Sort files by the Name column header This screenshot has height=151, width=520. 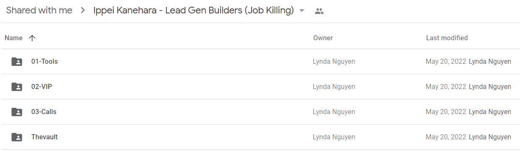pyautogui.click(x=13, y=38)
